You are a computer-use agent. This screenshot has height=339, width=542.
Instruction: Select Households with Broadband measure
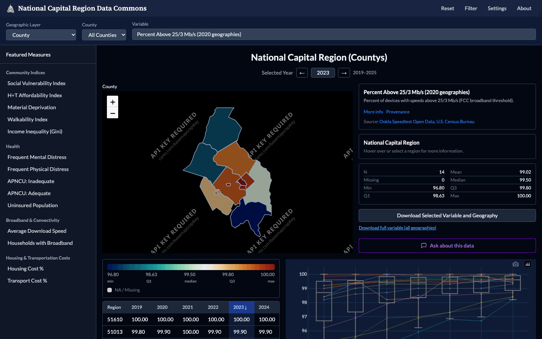40,243
